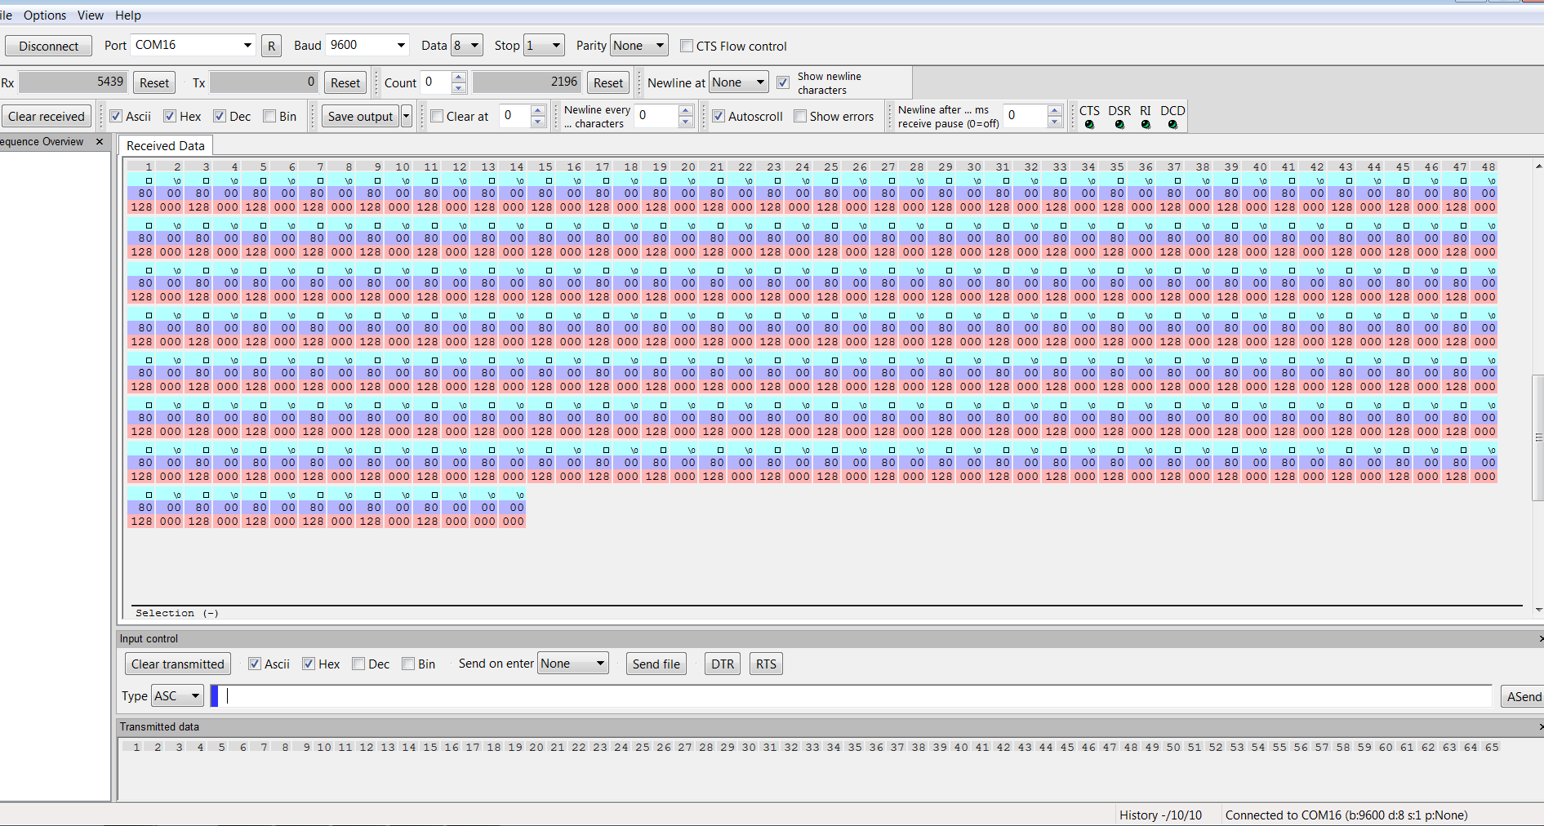Open the Save output options arrow

407,117
